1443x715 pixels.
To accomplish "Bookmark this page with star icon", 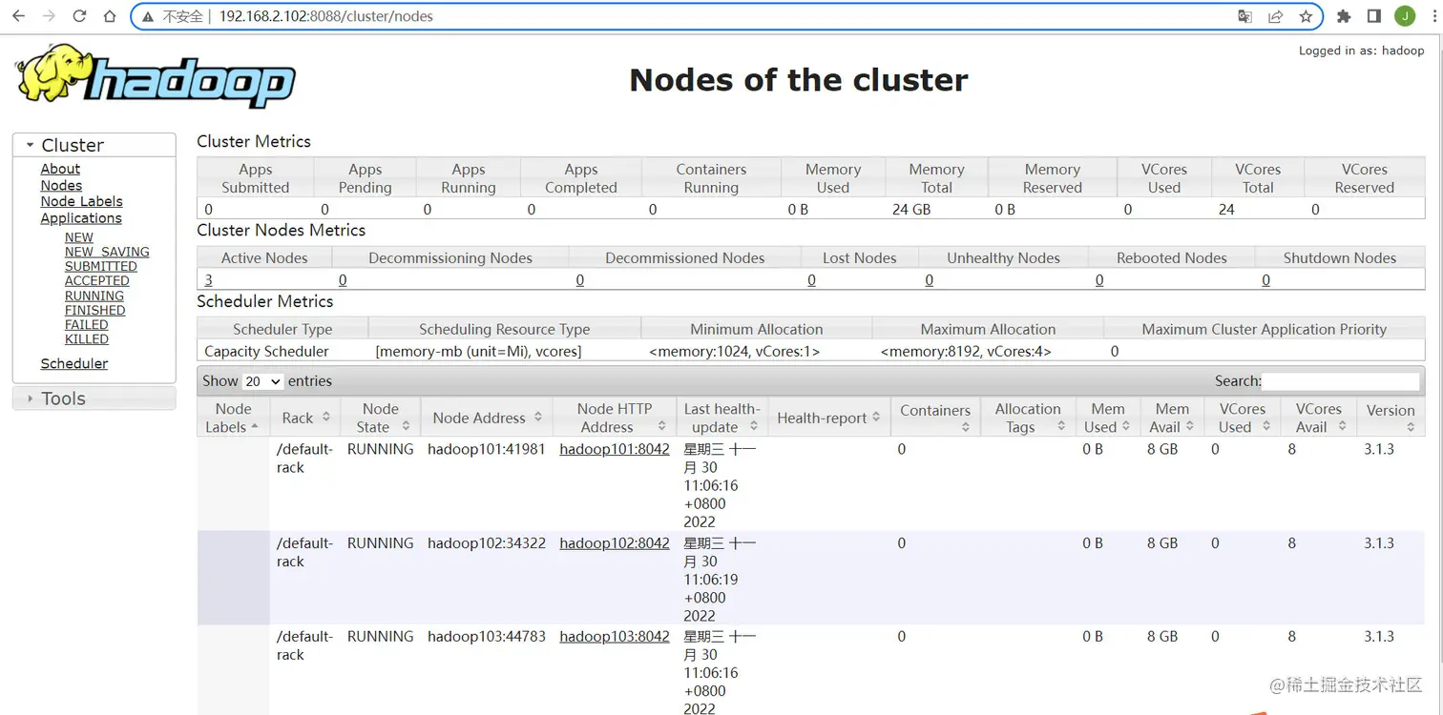I will click(x=1306, y=16).
